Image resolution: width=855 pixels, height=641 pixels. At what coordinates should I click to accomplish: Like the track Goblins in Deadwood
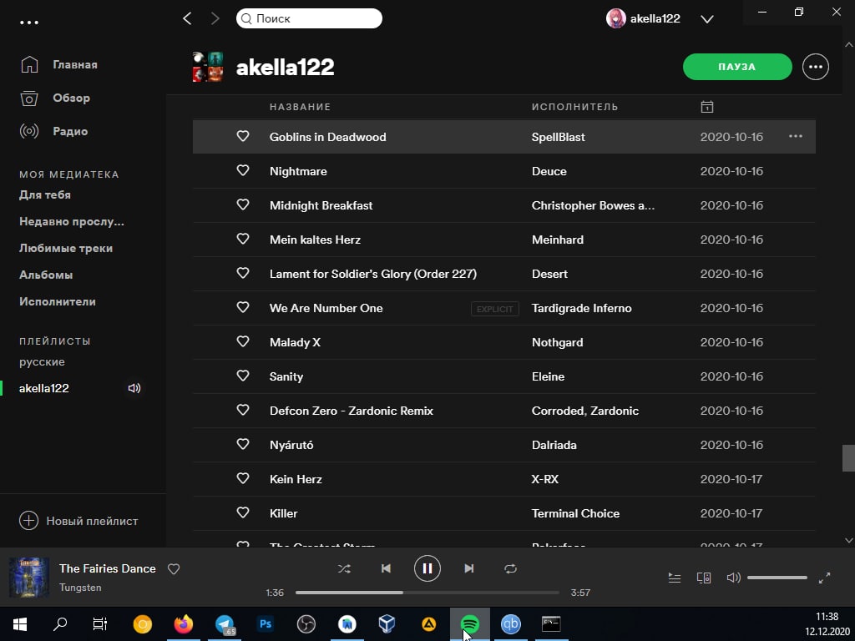(243, 136)
